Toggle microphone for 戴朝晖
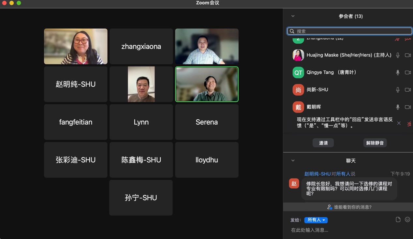Viewport: 413px width, 239px height. pyautogui.click(x=398, y=107)
